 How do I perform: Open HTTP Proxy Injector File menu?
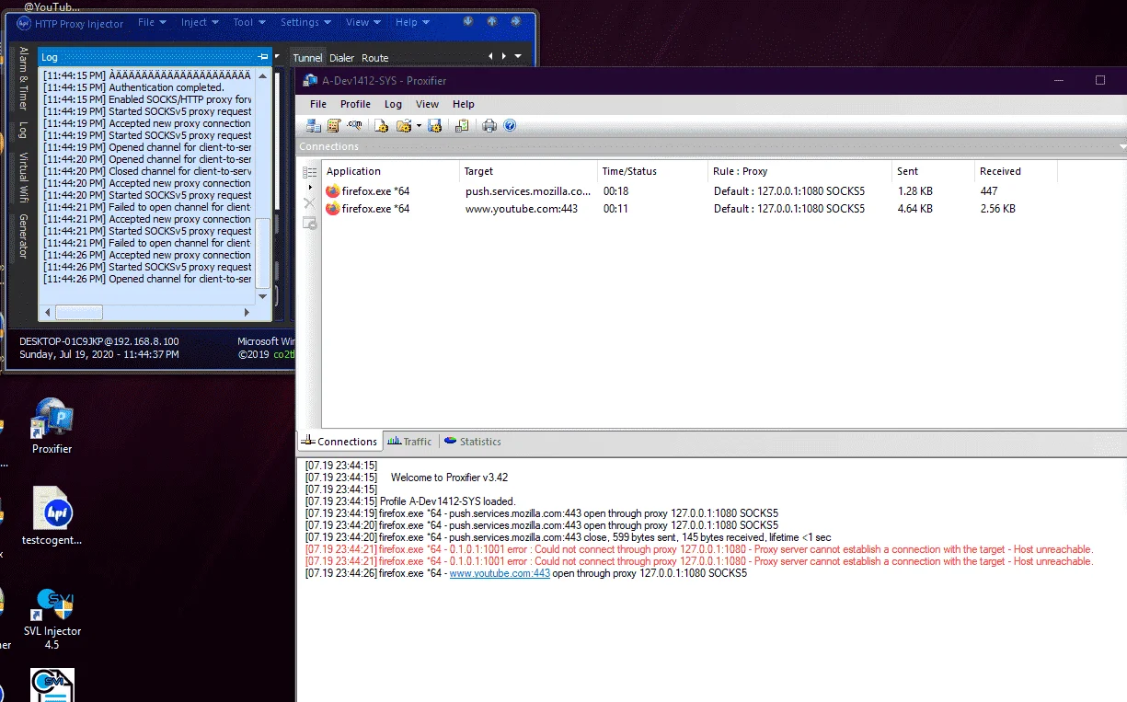(152, 23)
